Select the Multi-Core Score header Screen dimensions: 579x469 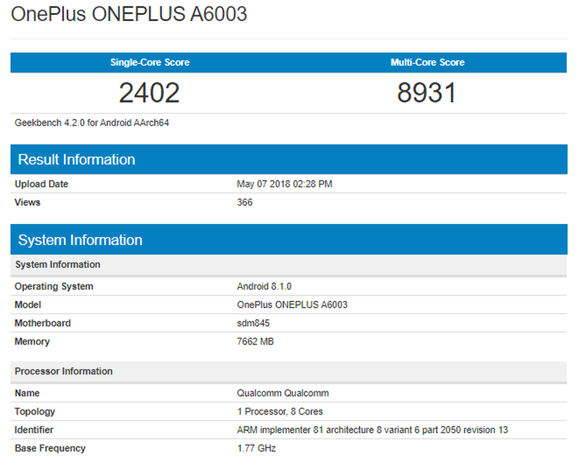(x=427, y=62)
